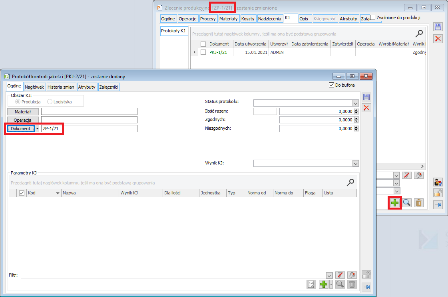Click the Dokument button
The image size is (448, 297).
21,129
